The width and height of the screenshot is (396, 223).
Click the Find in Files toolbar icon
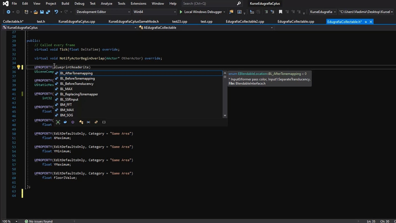[231, 12]
